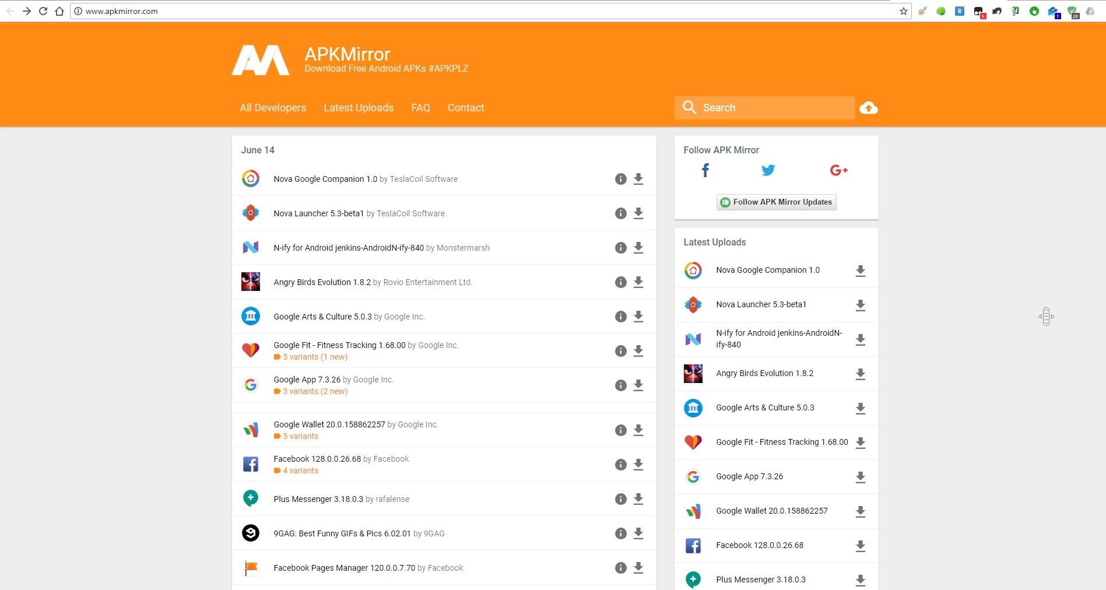This screenshot has width=1106, height=590.
Task: Expand Google Fit 5 variants list
Action: [x=314, y=357]
